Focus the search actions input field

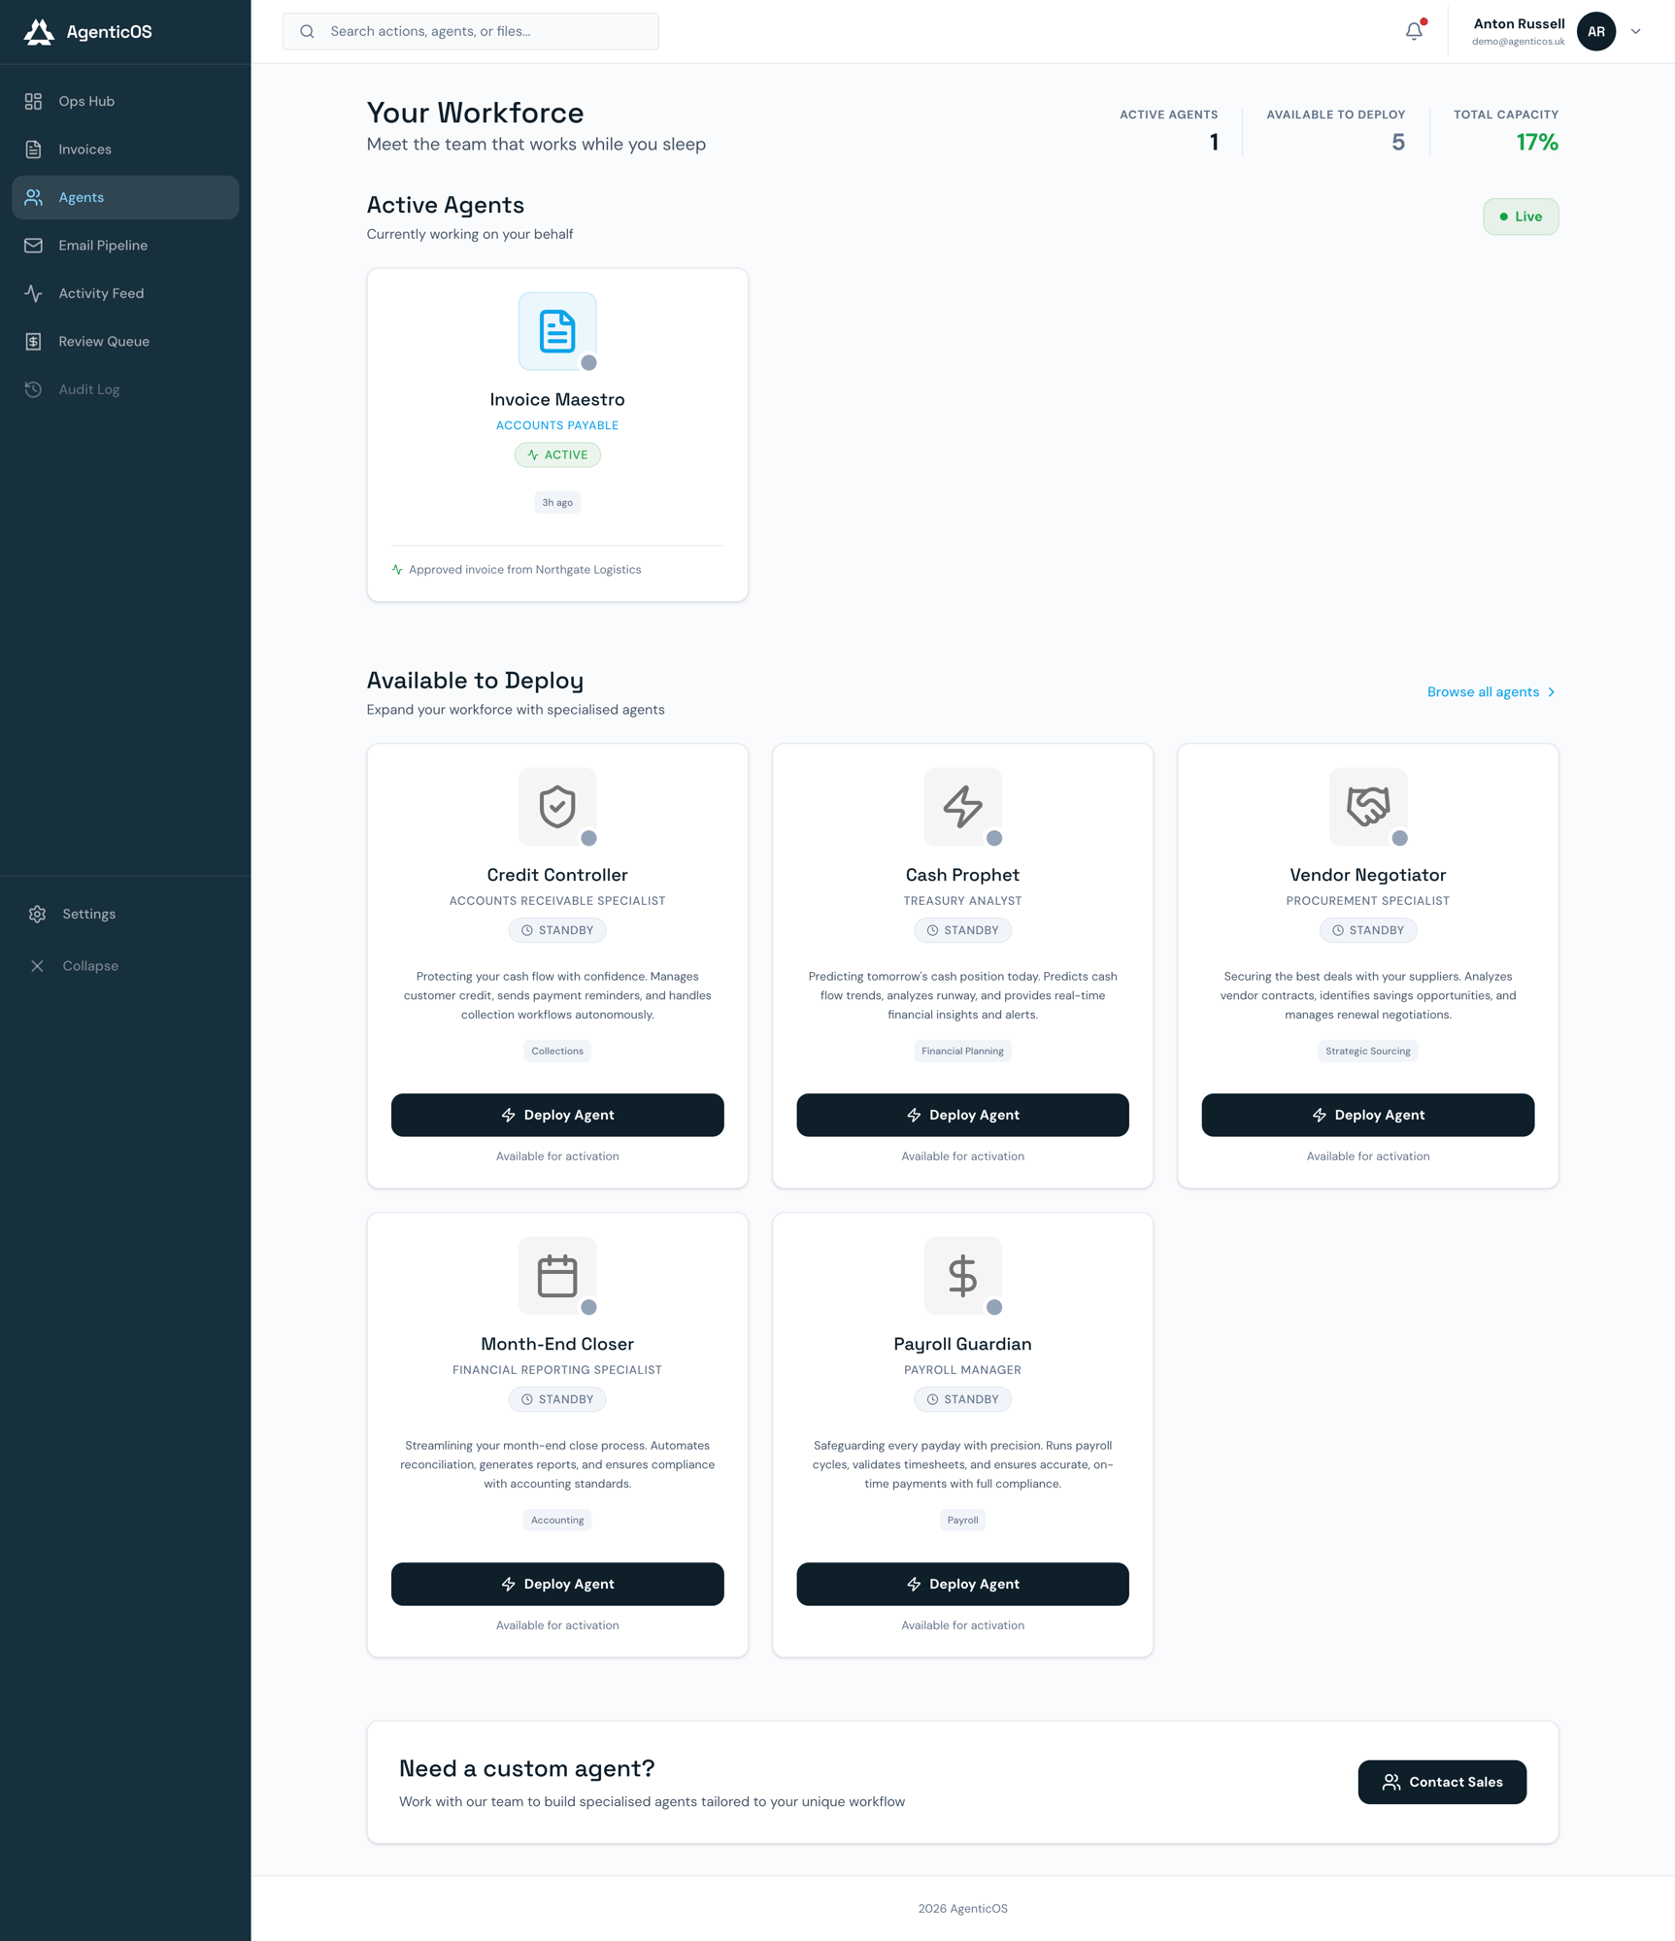(470, 31)
